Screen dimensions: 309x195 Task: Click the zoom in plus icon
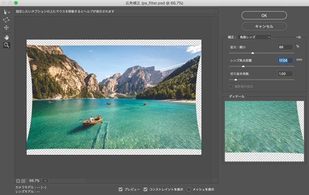[23, 181]
